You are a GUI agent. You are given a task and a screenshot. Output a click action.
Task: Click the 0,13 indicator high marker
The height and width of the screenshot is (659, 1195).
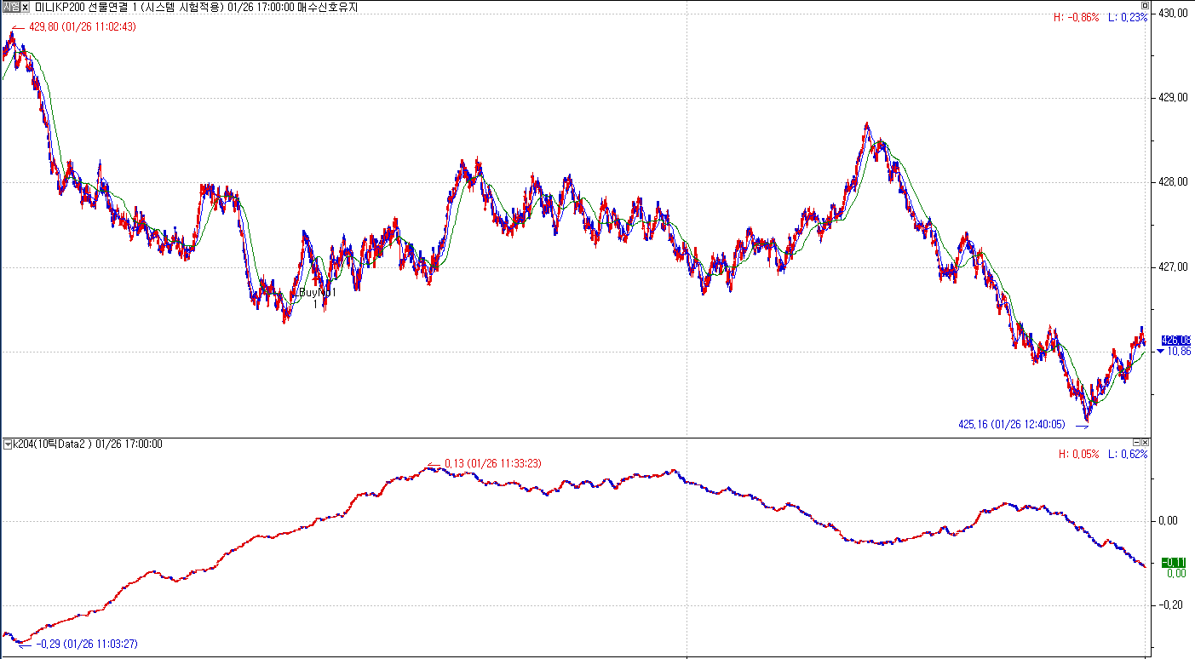[492, 463]
